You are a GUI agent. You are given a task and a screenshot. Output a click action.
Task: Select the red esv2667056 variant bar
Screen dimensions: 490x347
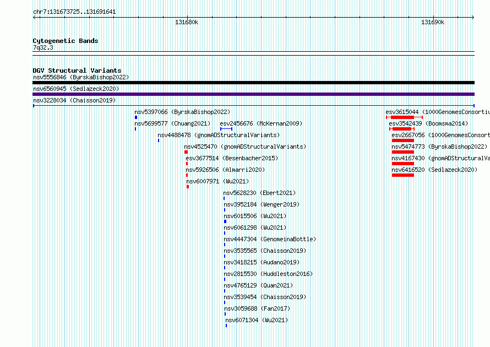[403, 140]
